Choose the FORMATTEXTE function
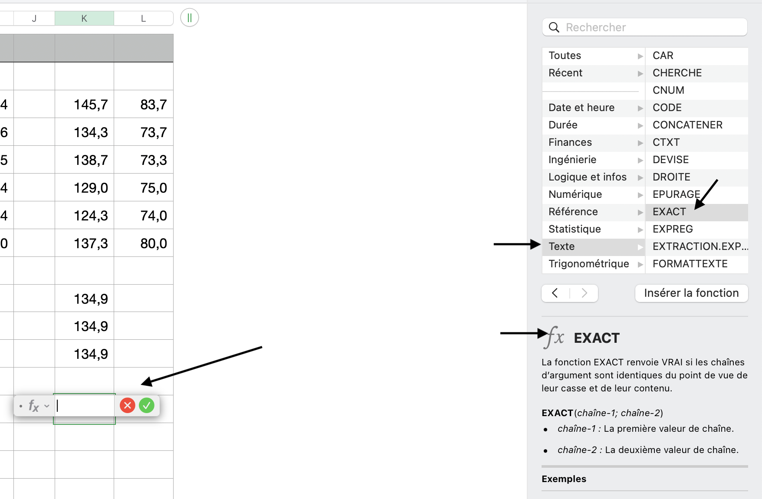Screen dimensions: 762x499 (x=690, y=264)
